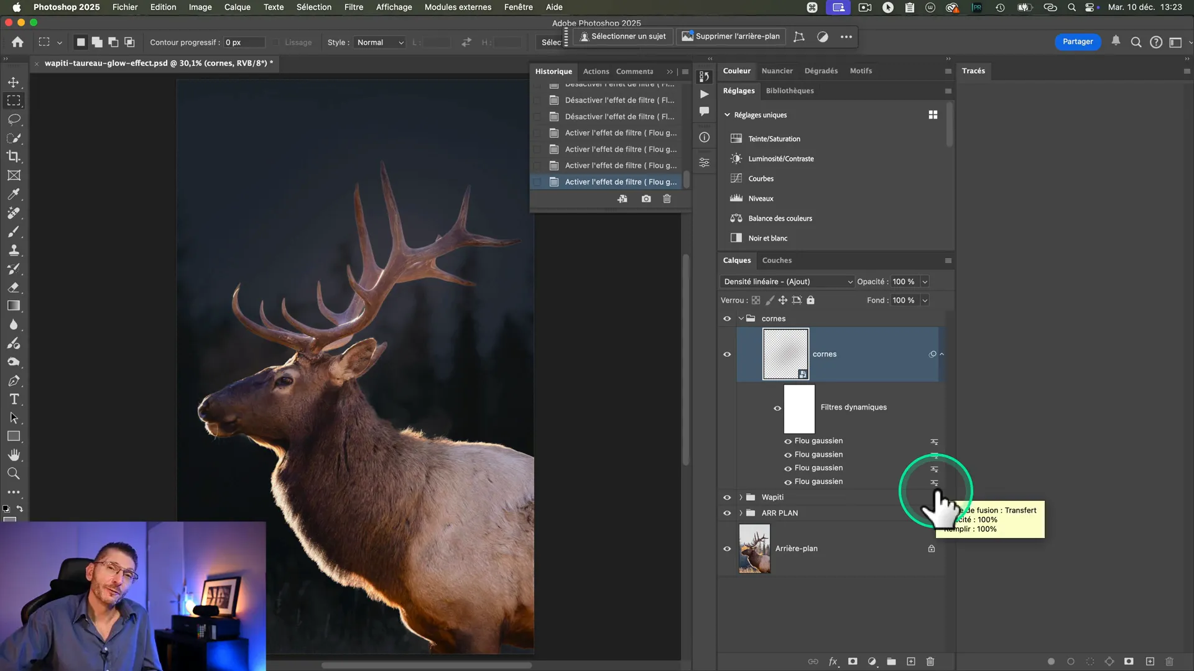Image resolution: width=1194 pixels, height=671 pixels.
Task: Hide the Arrière-plan layer
Action: 727,549
